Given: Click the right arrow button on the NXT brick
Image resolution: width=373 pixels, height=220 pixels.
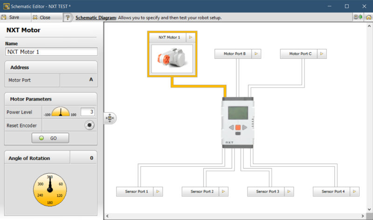Looking at the screenshot, I should pyautogui.click(x=245, y=128).
